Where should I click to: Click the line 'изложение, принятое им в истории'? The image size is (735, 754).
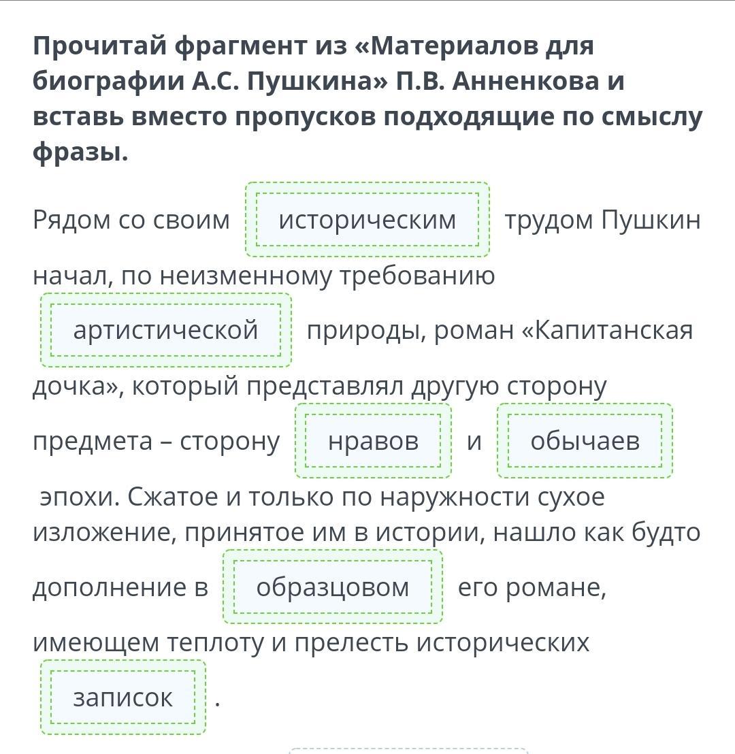tap(367, 533)
